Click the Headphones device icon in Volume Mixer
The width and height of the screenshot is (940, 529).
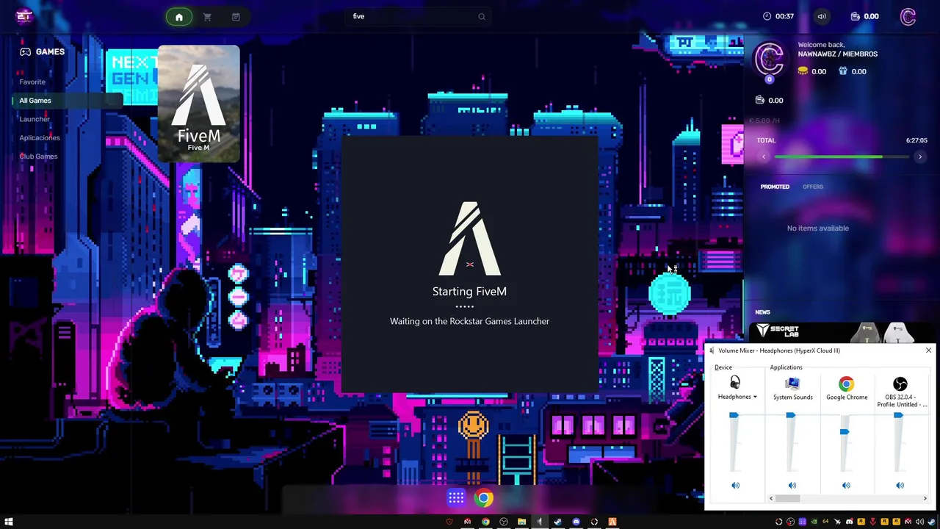[735, 382]
